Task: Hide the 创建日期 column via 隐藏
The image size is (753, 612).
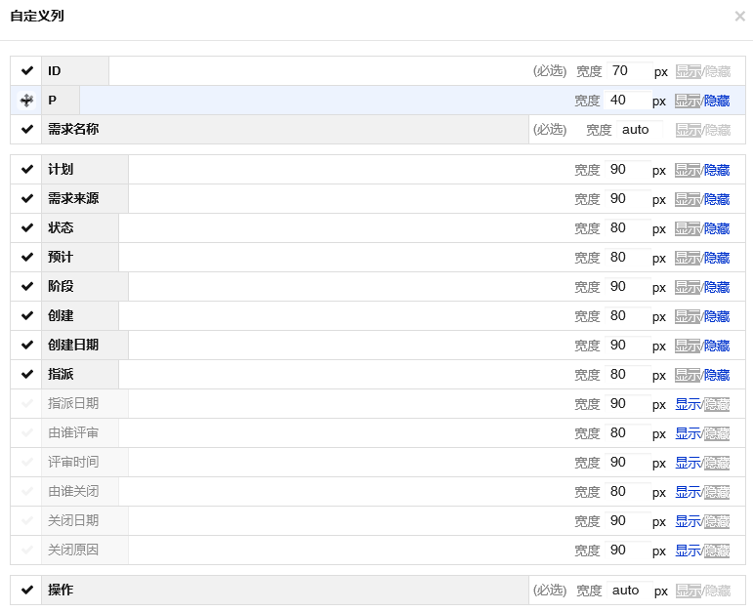Action: pos(717,346)
